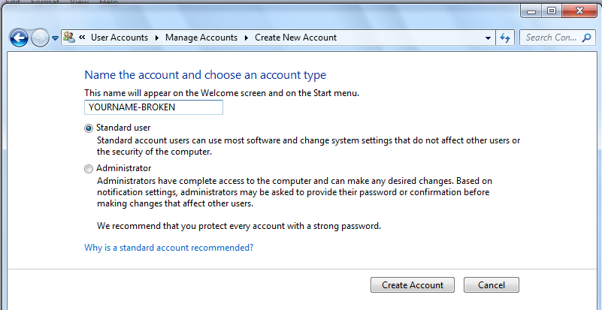The width and height of the screenshot is (602, 310).
Task: Click the User Accounts icon in address bar
Action: 69,38
